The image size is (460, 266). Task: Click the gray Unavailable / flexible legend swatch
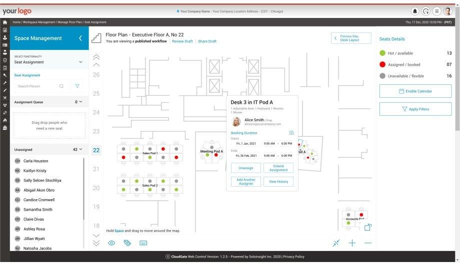click(382, 76)
